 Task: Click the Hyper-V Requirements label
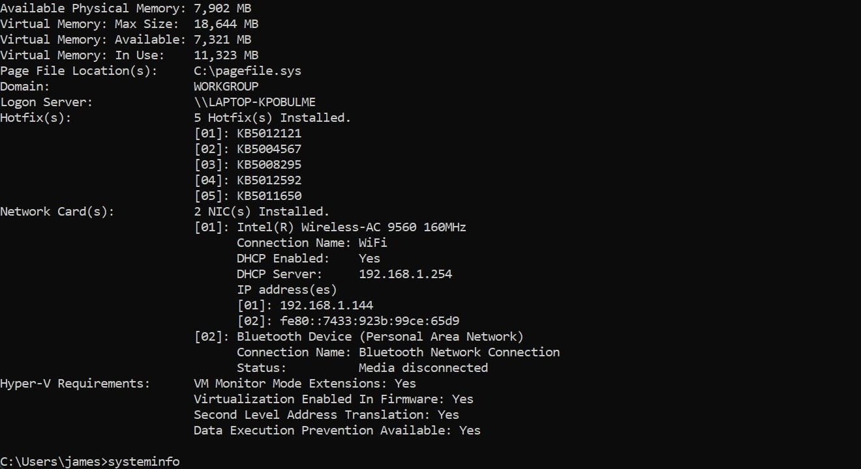[75, 384]
